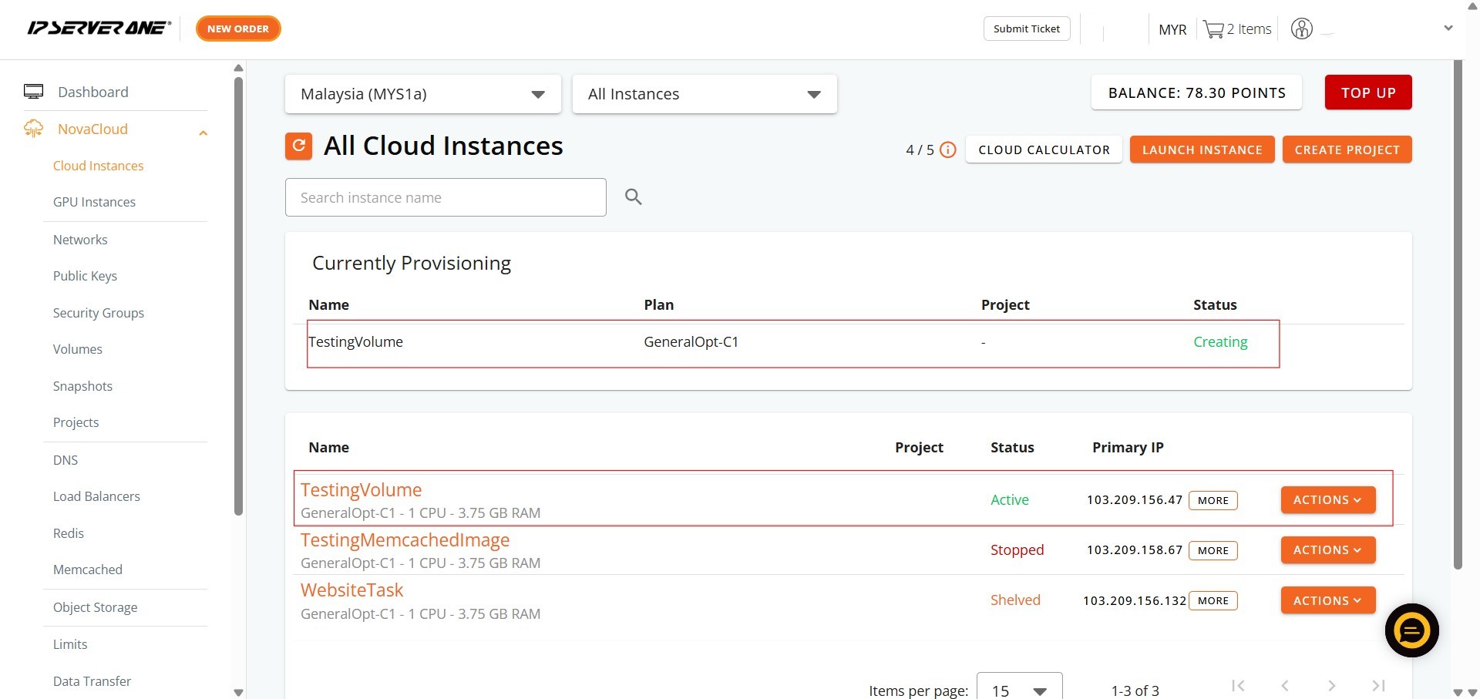Expand Actions menu for TestingVolume instance
Image resolution: width=1480 pixels, height=699 pixels.
tap(1327, 499)
